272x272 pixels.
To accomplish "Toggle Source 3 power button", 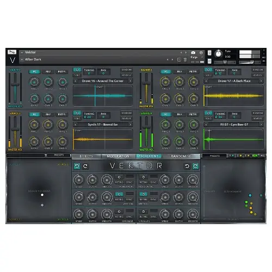I will [x=77, y=113].
